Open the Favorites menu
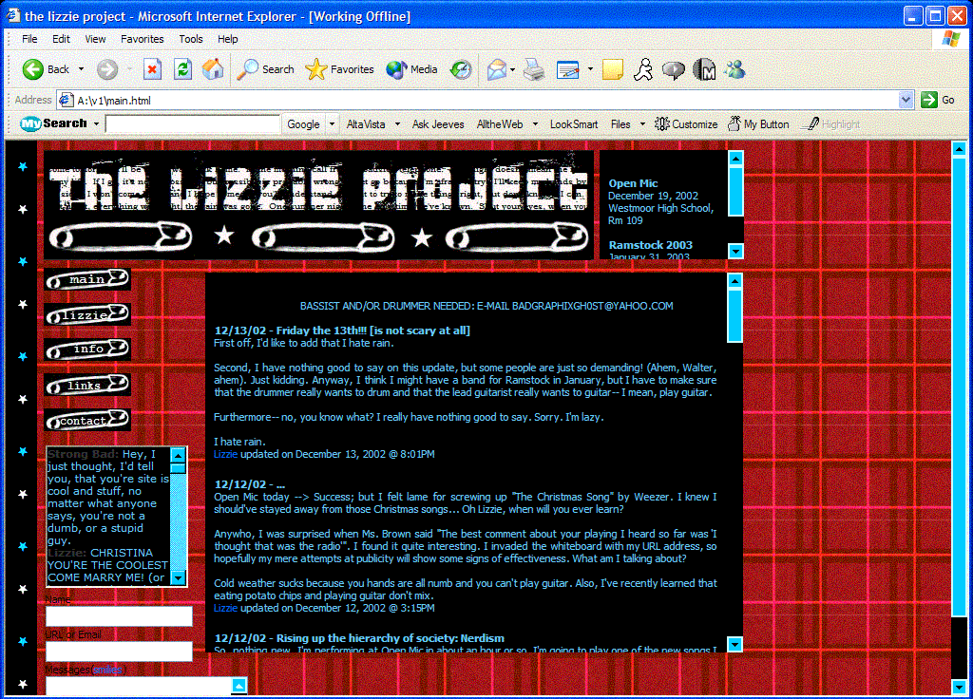Image resolution: width=973 pixels, height=699 pixels. 143,38
